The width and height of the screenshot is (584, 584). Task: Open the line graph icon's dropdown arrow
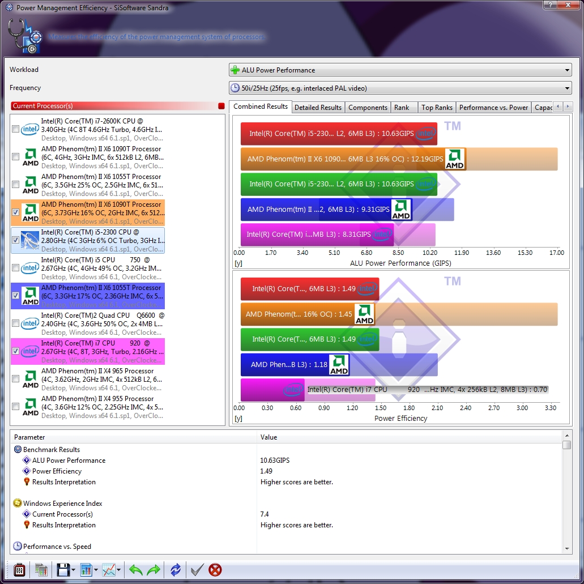118,570
